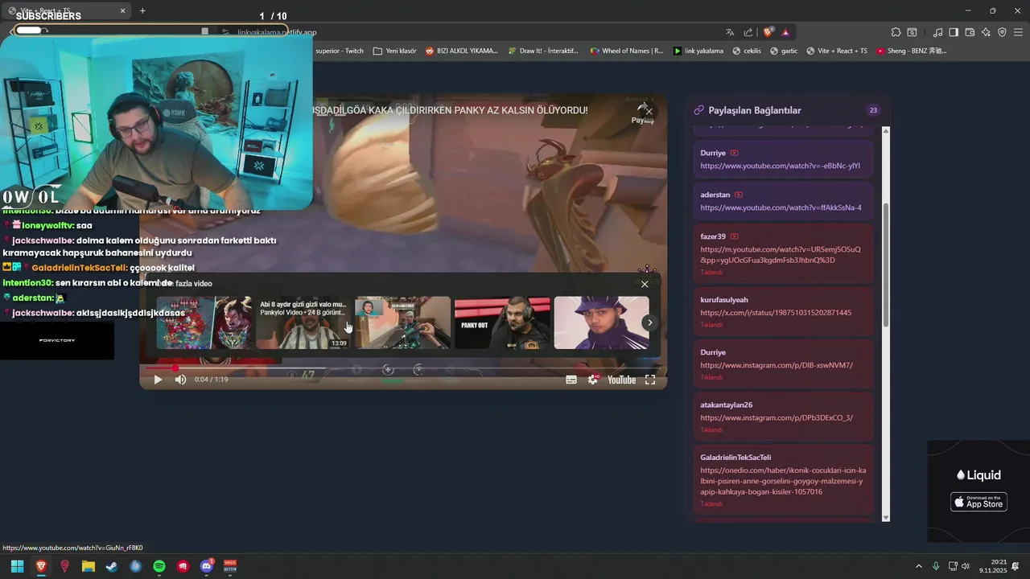The width and height of the screenshot is (1030, 579).
Task: Open the 'superior - Twitch' bookmark
Action: coord(340,51)
